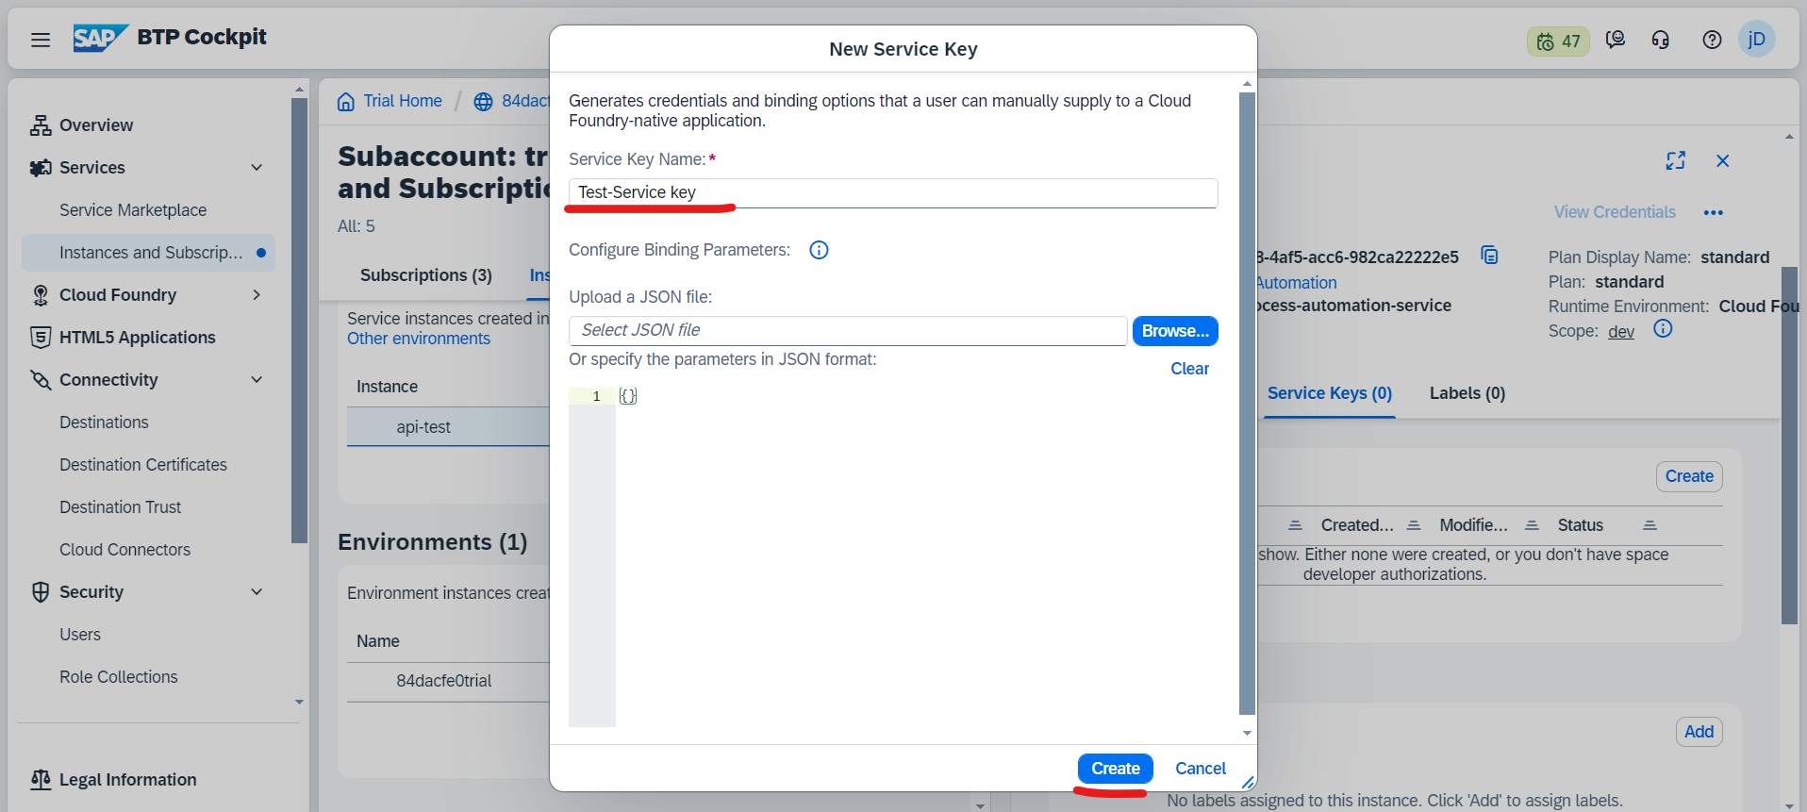This screenshot has width=1807, height=812.
Task: Click the Connectivity plug icon
Action: [41, 380]
